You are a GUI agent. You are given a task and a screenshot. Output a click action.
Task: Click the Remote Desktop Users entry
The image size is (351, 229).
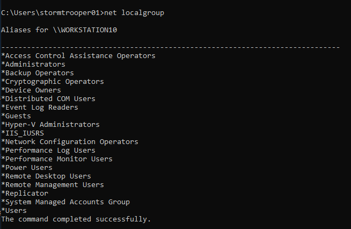46,176
